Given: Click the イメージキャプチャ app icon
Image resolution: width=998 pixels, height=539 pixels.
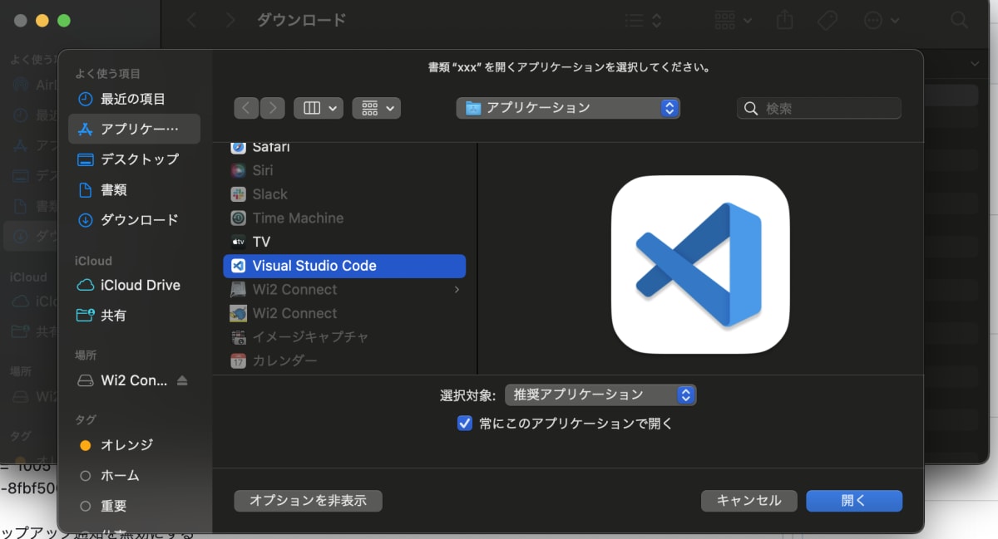Looking at the screenshot, I should pyautogui.click(x=239, y=337).
